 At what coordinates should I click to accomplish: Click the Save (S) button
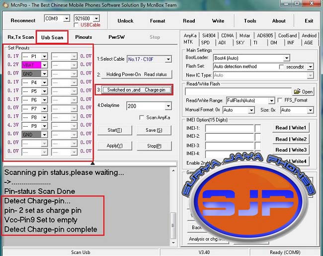click(x=154, y=130)
